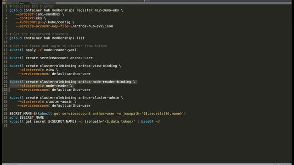
Task: Click the 'gcloud container hub memberships register mi2-demo-eks' line
Action: tap(66, 10)
